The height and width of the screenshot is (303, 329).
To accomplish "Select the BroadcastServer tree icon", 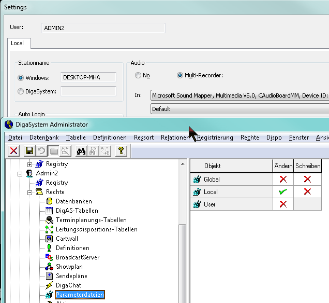I will pyautogui.click(x=50, y=257).
